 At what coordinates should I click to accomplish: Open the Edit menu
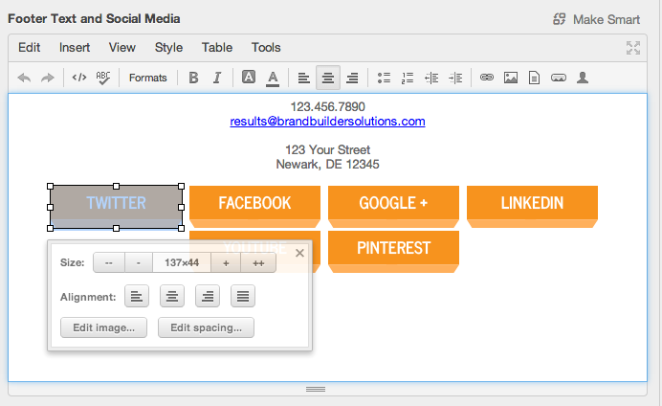coord(29,47)
